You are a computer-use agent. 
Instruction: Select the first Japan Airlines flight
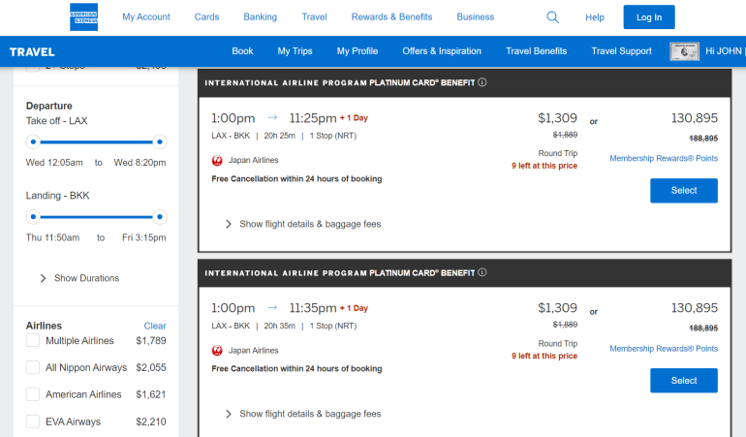click(x=683, y=191)
